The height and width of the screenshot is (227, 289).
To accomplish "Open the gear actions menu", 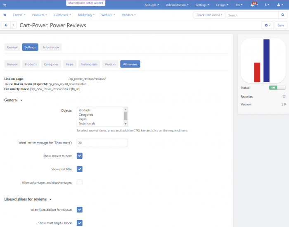I will (267, 25).
